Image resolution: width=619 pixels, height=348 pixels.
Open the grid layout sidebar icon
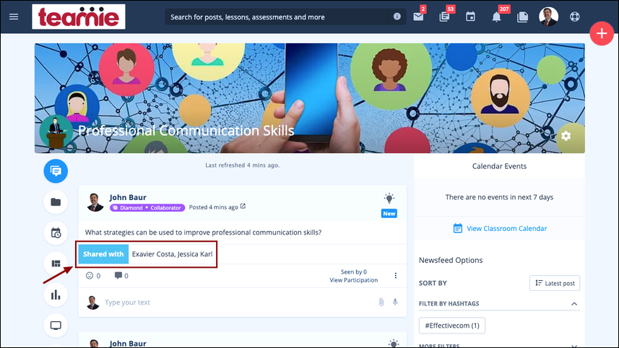pyautogui.click(x=56, y=264)
